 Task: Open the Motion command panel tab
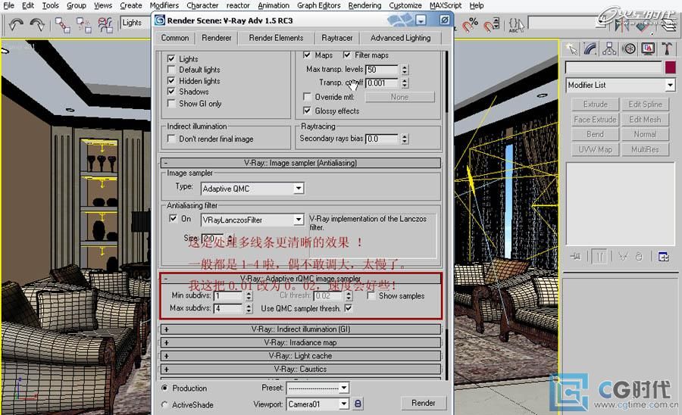[x=628, y=48]
